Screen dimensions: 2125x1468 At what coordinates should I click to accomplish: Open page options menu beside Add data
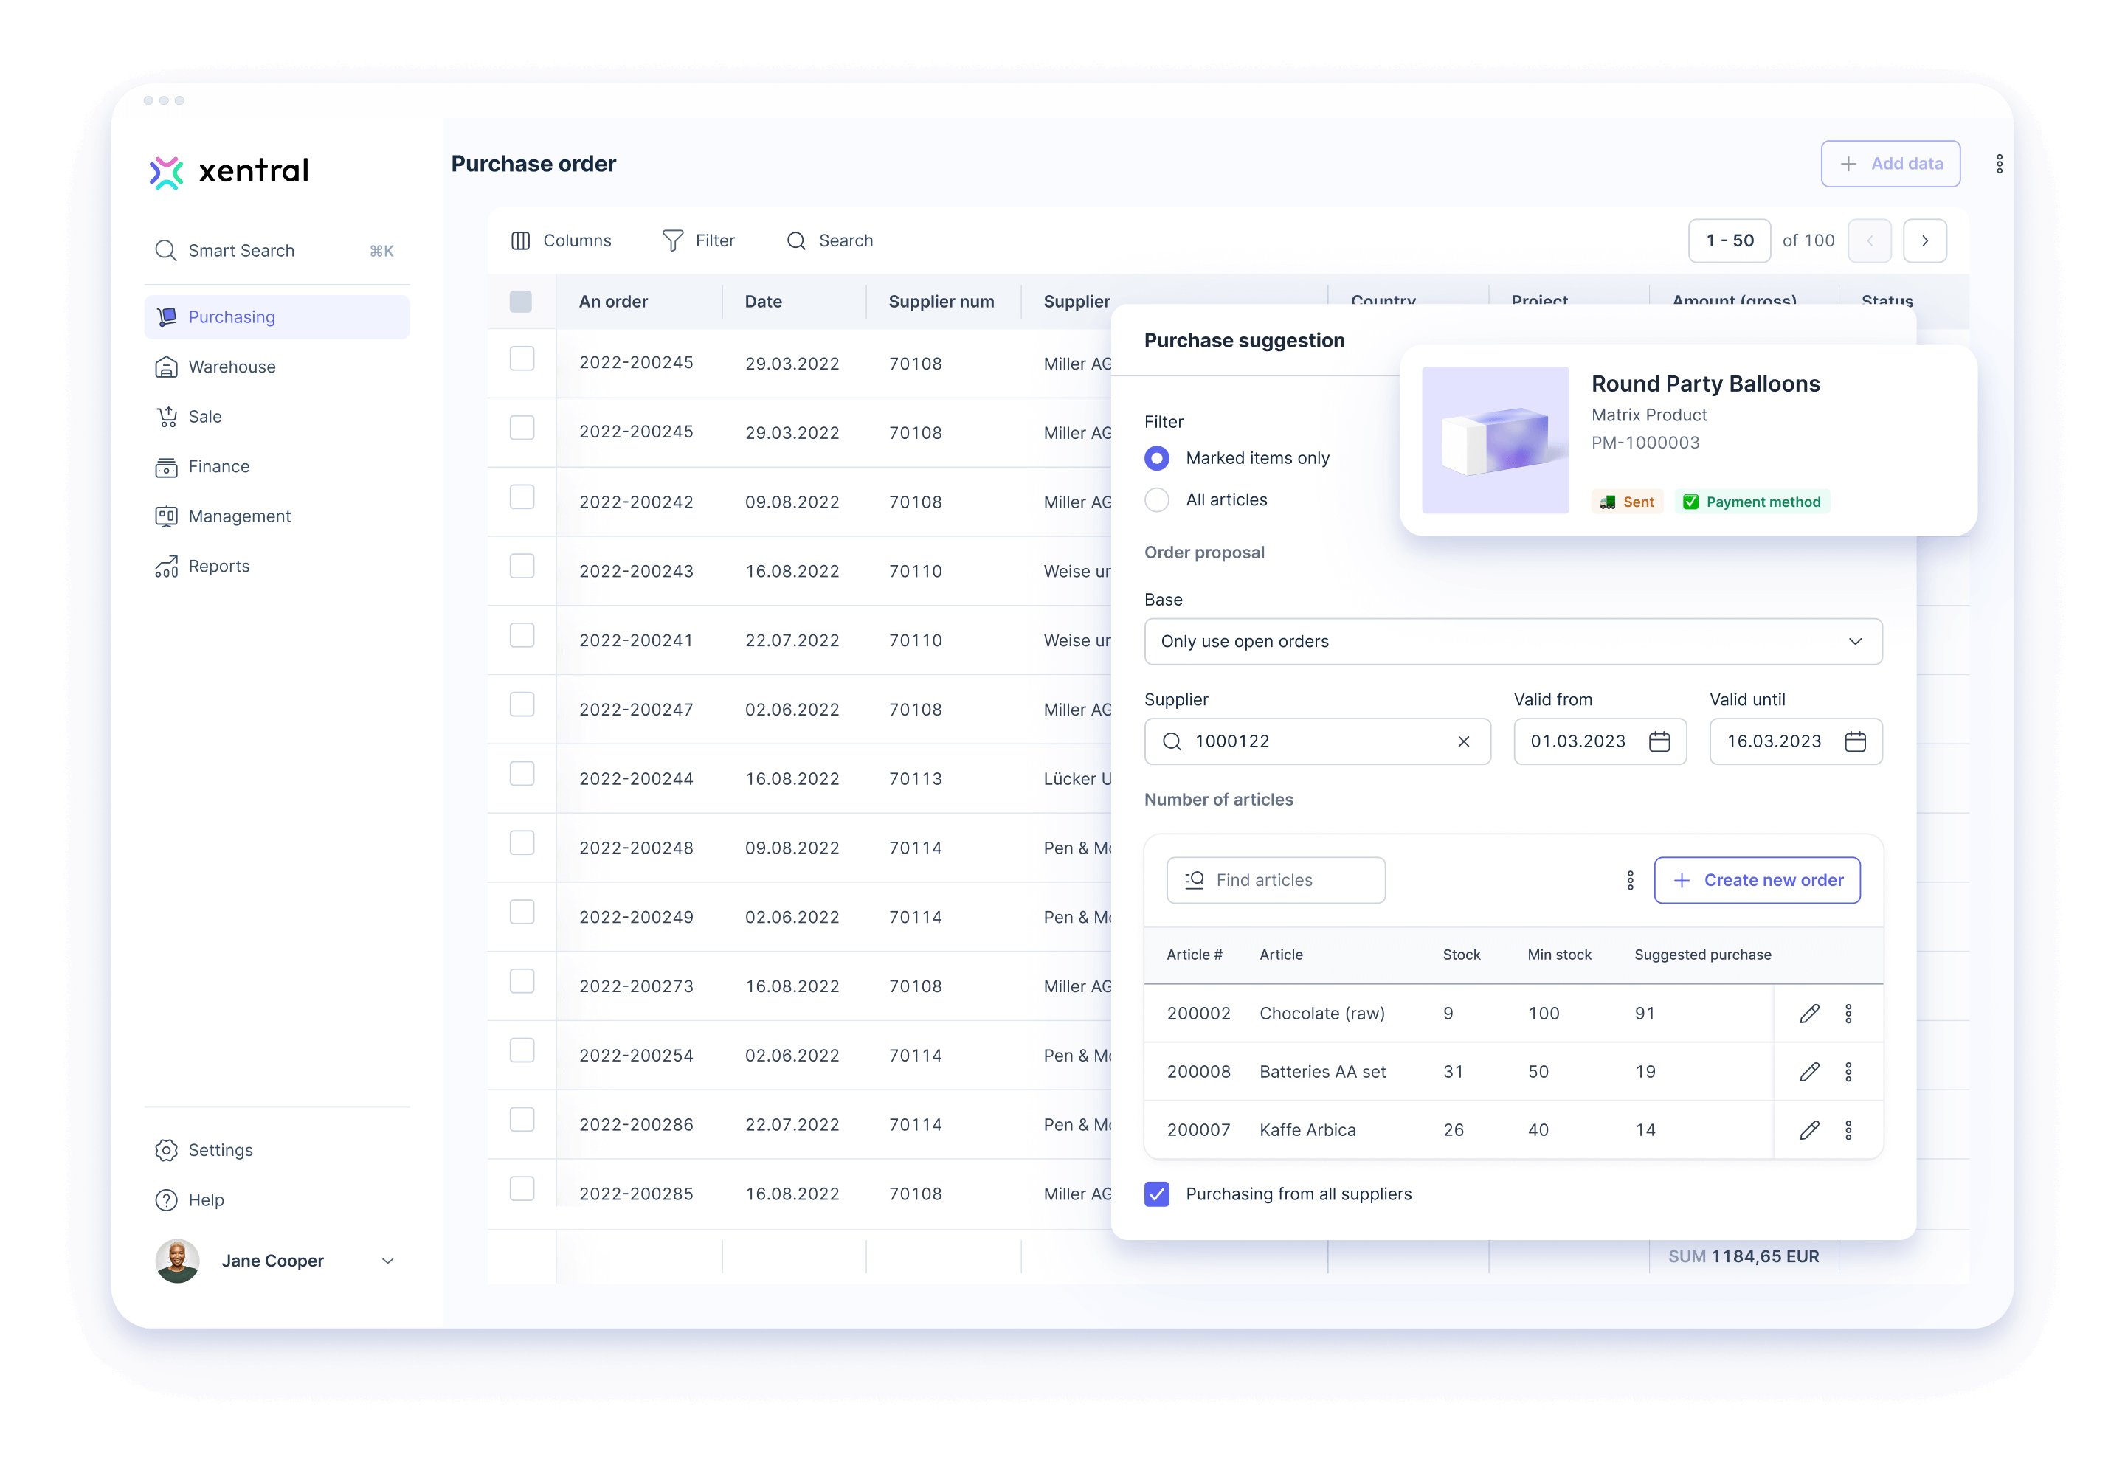[x=1998, y=164]
